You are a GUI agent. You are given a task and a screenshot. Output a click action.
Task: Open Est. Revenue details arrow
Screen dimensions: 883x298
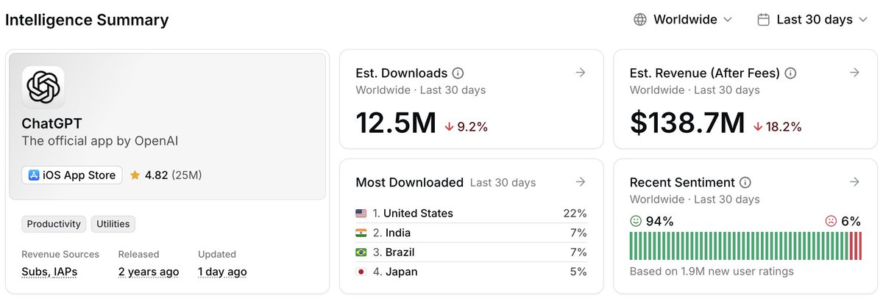point(854,72)
